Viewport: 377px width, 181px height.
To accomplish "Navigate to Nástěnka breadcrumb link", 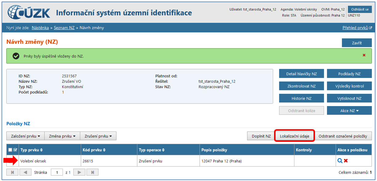I will point(40,28).
